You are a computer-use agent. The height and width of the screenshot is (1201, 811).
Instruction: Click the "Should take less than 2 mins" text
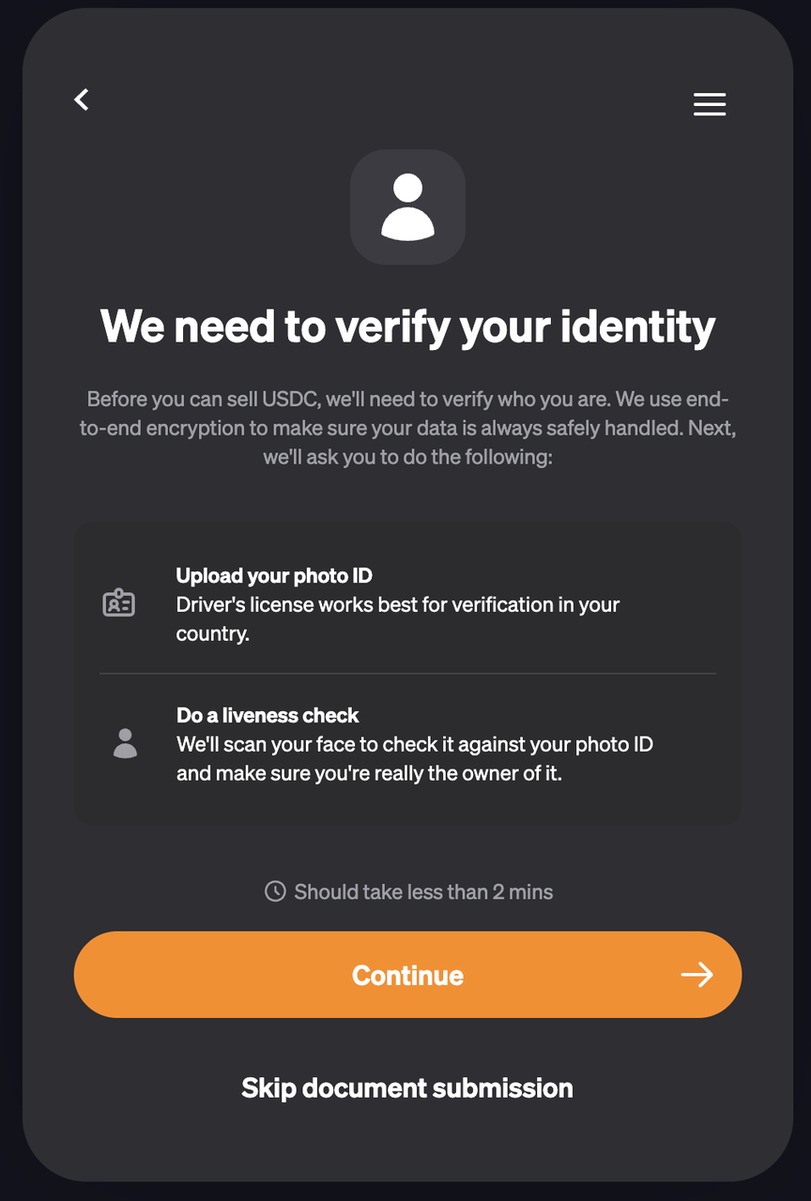[x=423, y=891]
